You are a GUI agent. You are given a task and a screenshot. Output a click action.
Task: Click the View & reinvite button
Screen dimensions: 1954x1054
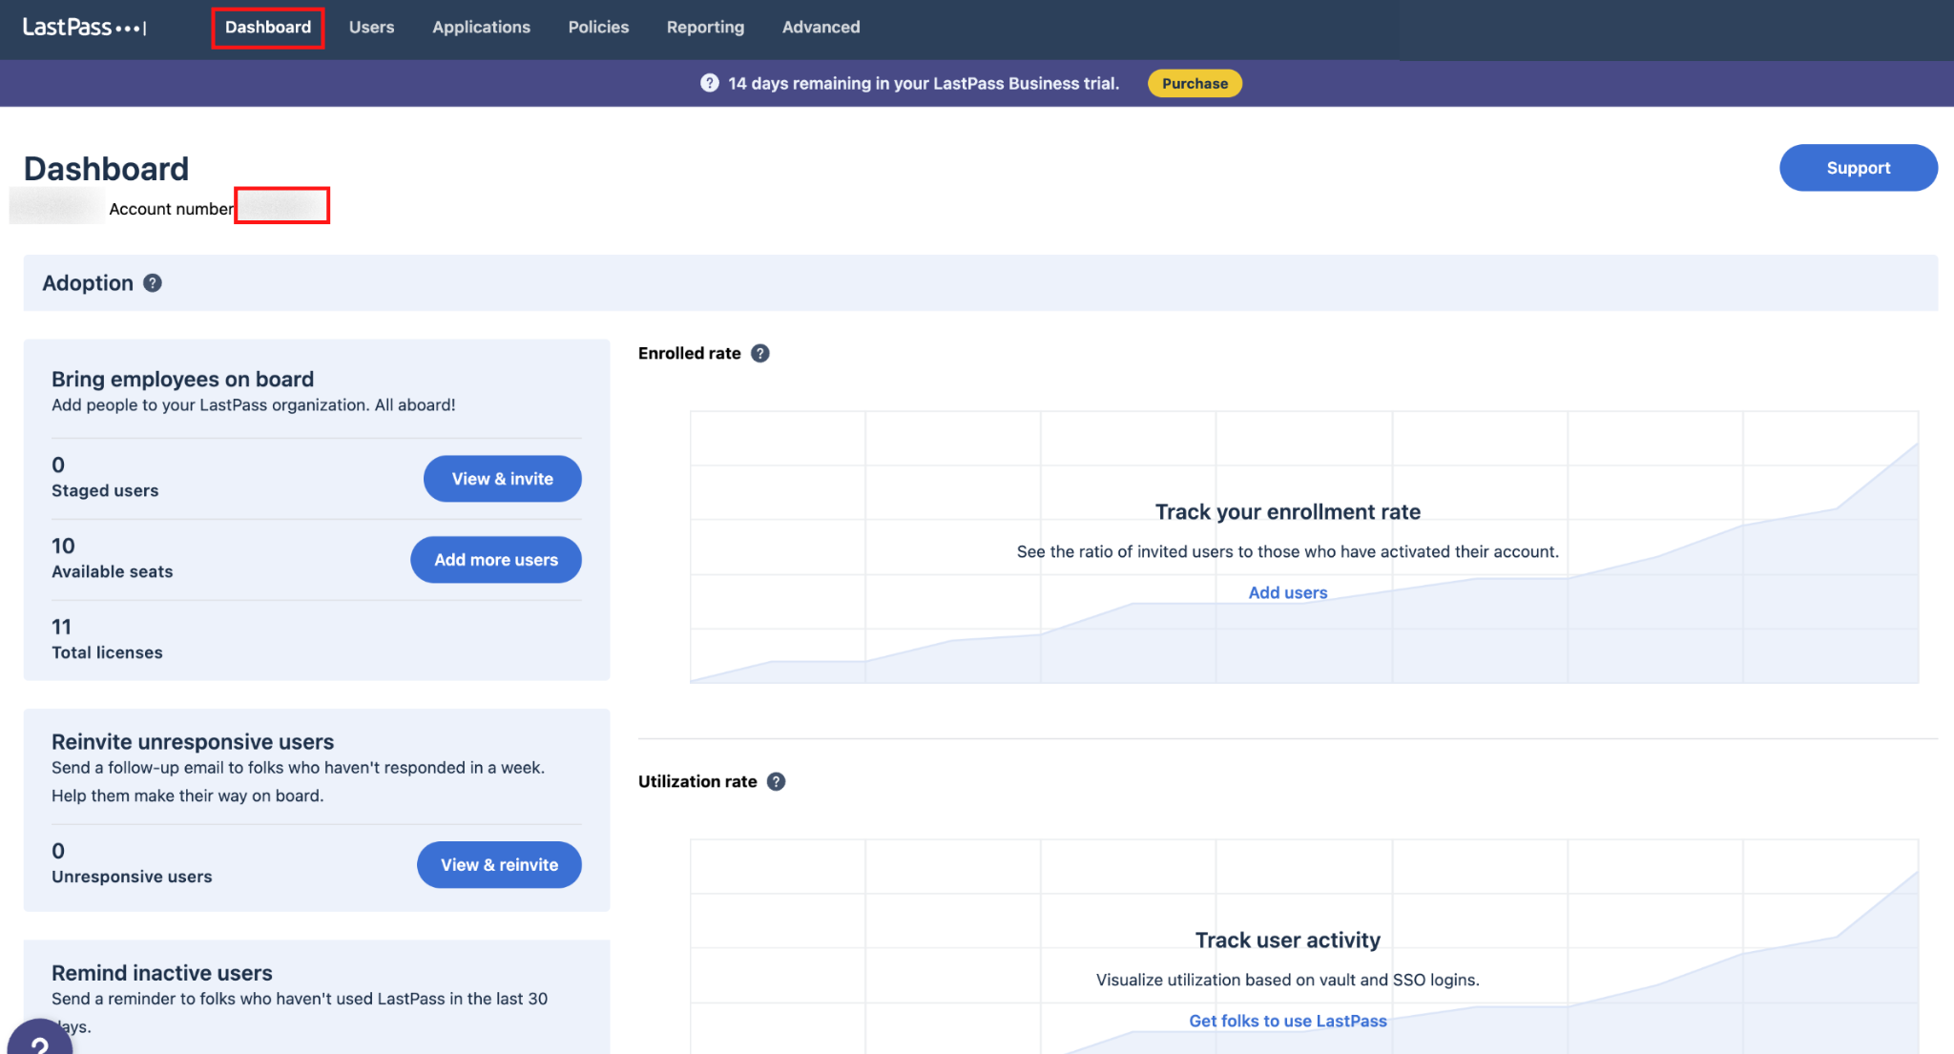click(499, 865)
